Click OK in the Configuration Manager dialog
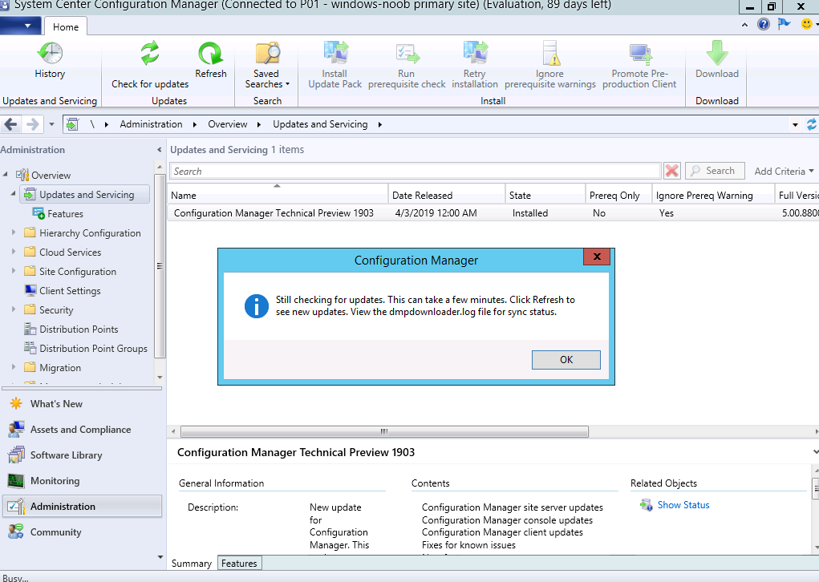Viewport: 819px width, 582px height. click(x=566, y=360)
